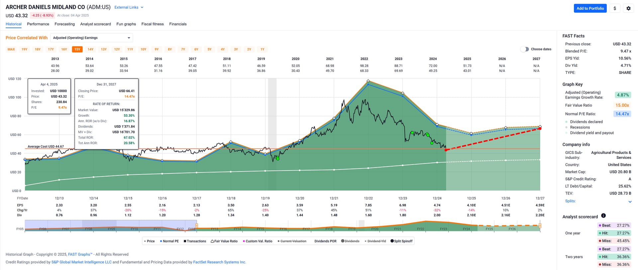Select the 10Y time range button
This screenshot has height=270, width=638.
coord(144,49)
